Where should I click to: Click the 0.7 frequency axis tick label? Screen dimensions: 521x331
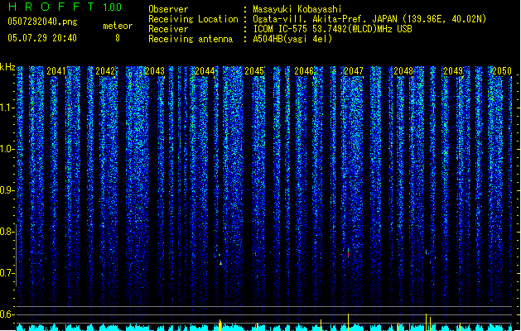point(7,273)
